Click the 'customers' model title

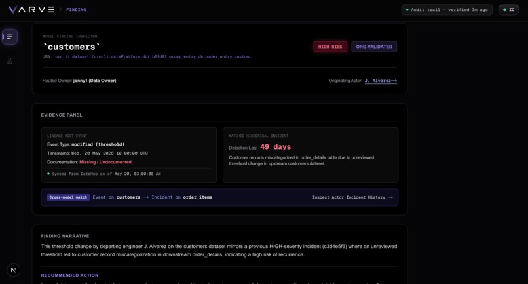pos(71,47)
